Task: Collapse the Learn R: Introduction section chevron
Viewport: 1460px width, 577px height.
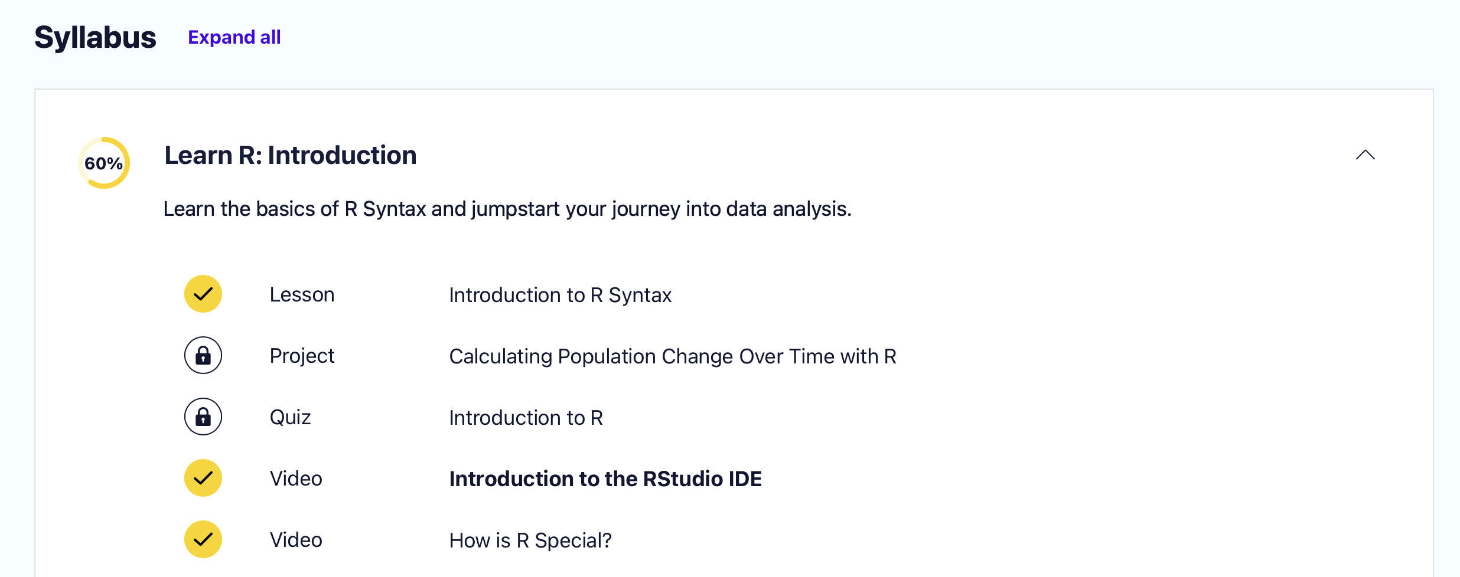Action: click(1365, 155)
